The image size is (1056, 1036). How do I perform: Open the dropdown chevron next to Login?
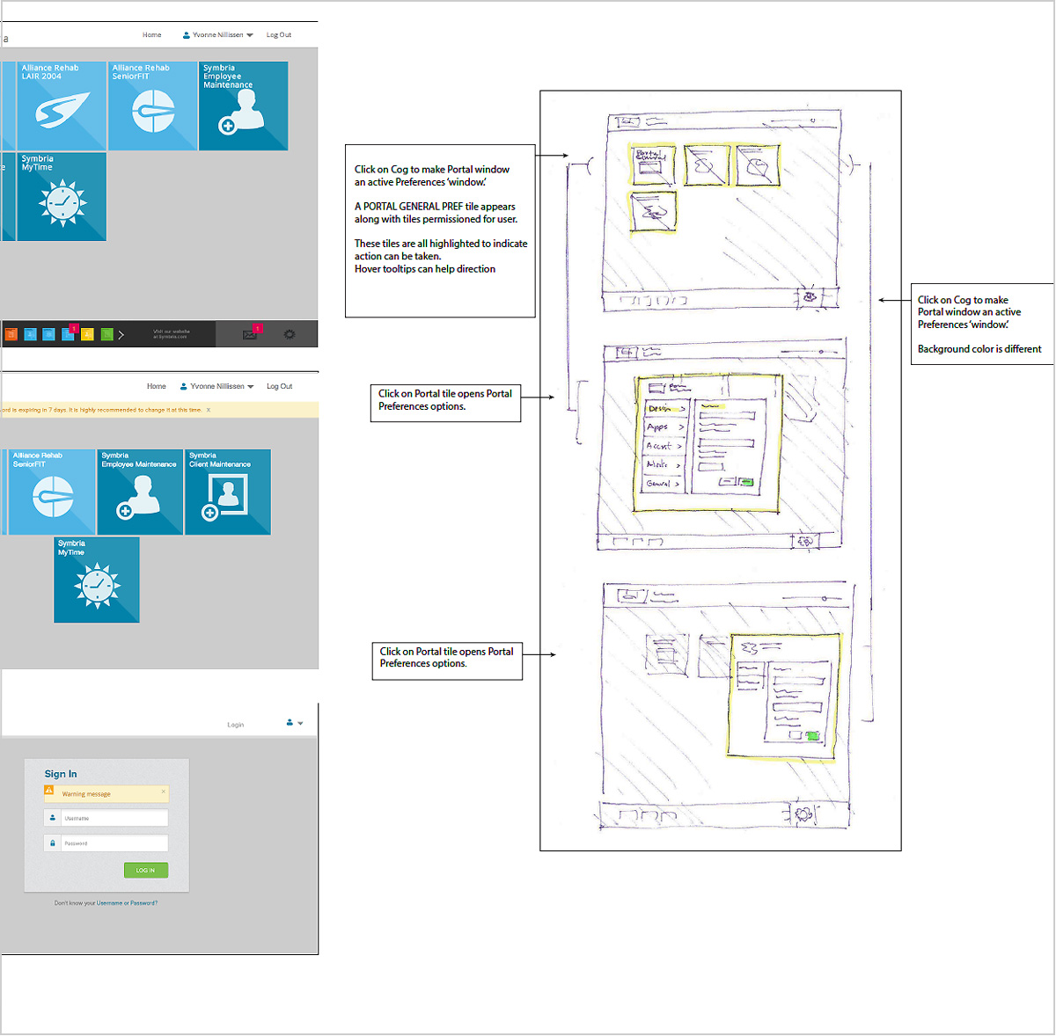(x=301, y=723)
